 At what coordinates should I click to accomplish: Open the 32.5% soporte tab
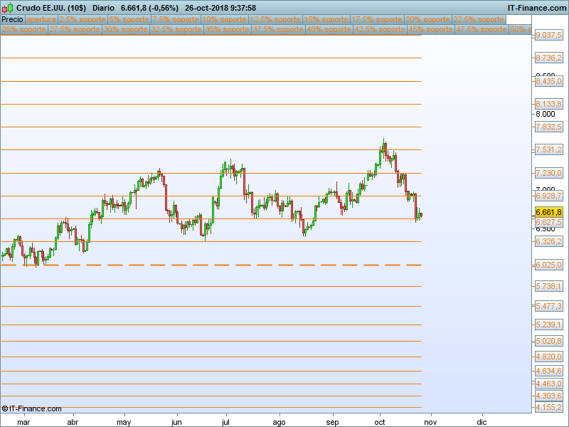[176, 29]
